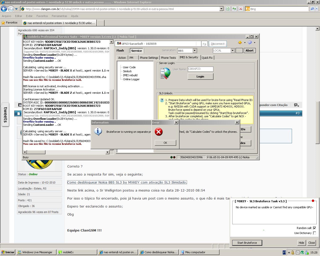Click the yellow star icon in mobileEx
Screen dimensions: 320x256
240,42
